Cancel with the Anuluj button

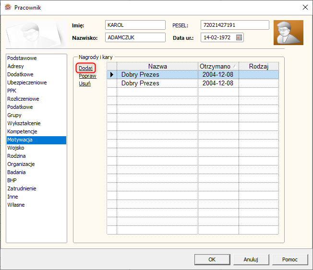tap(251, 259)
